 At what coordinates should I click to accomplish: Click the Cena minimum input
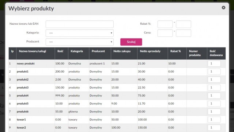point(165,33)
